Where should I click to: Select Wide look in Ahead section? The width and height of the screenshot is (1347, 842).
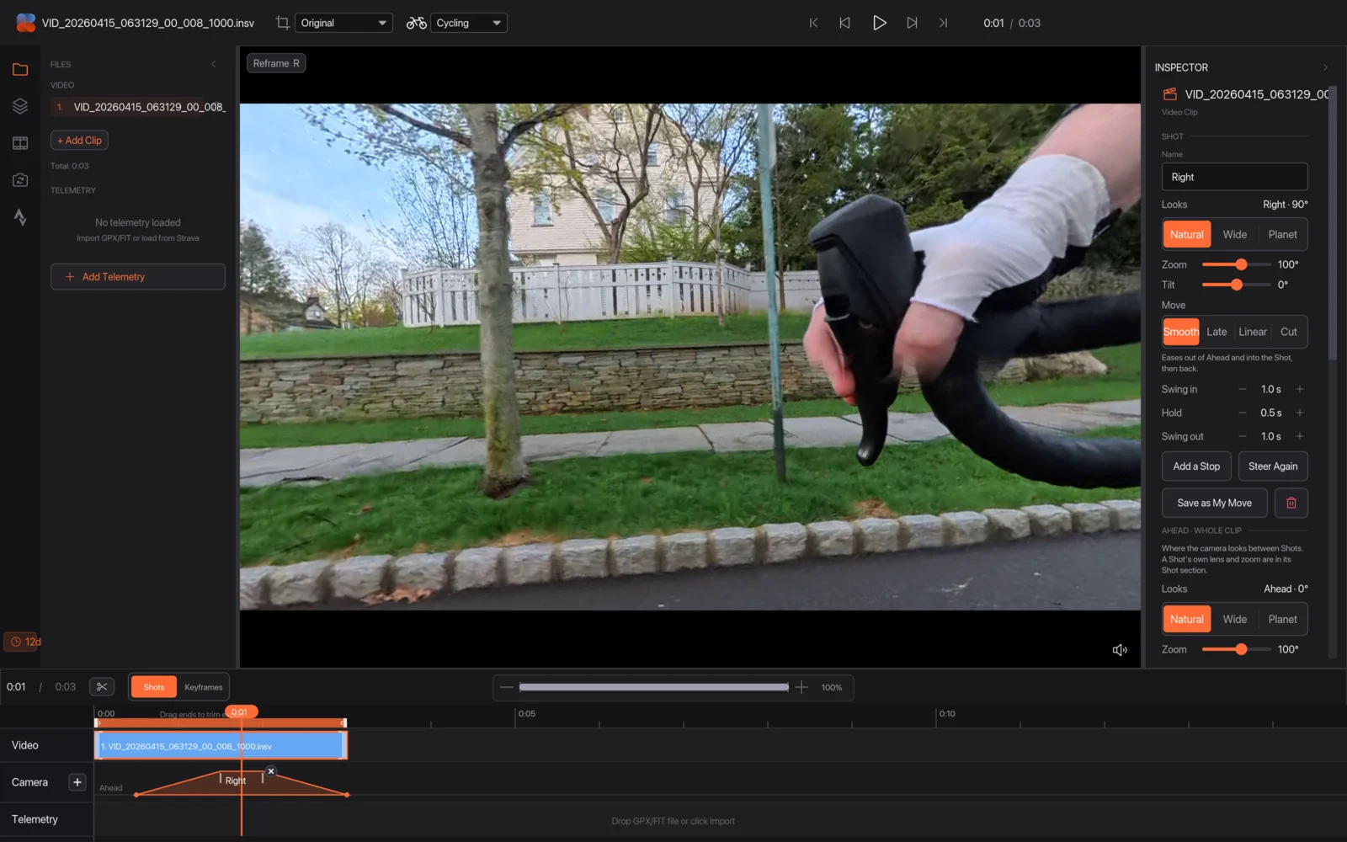(1235, 620)
